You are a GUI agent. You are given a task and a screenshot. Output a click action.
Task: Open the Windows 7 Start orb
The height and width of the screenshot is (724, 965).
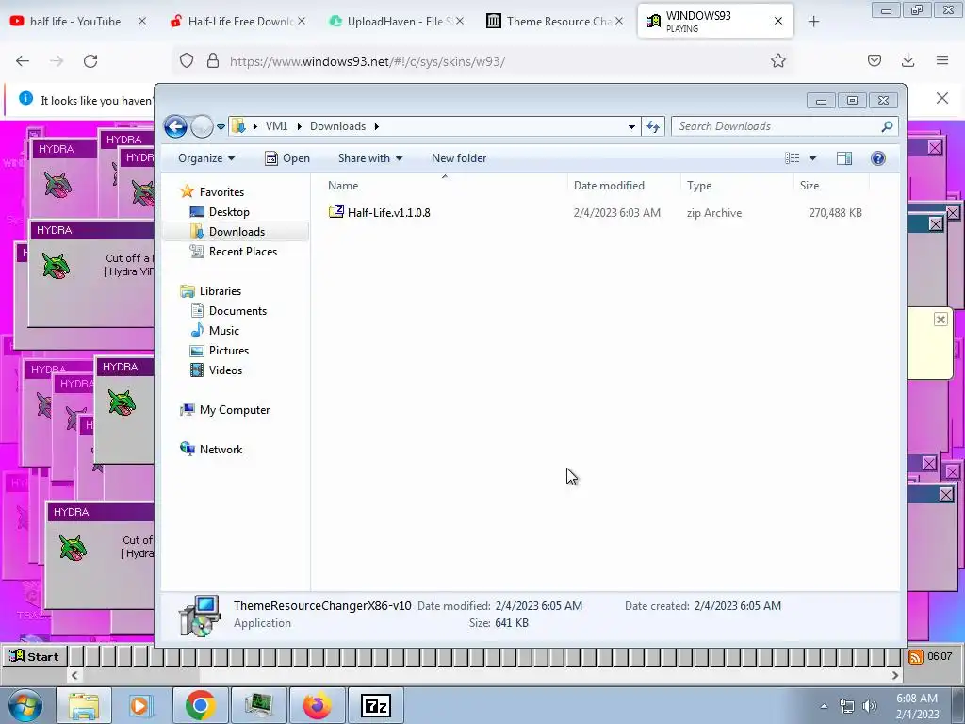point(25,705)
